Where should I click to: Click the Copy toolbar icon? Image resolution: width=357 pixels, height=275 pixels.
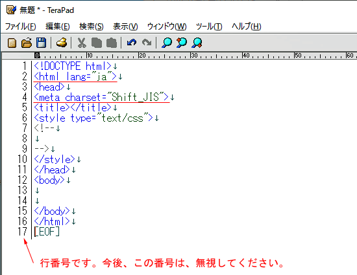coord(97,43)
